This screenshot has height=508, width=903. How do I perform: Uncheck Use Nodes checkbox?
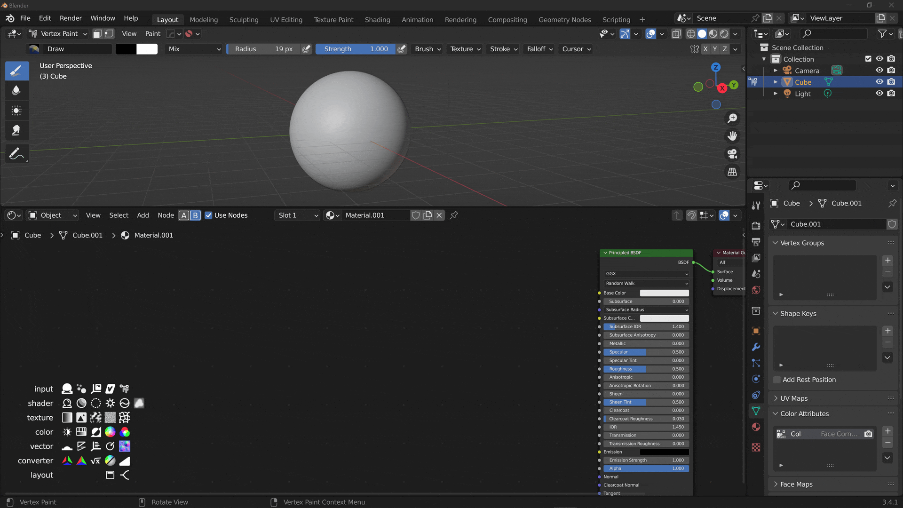(208, 215)
